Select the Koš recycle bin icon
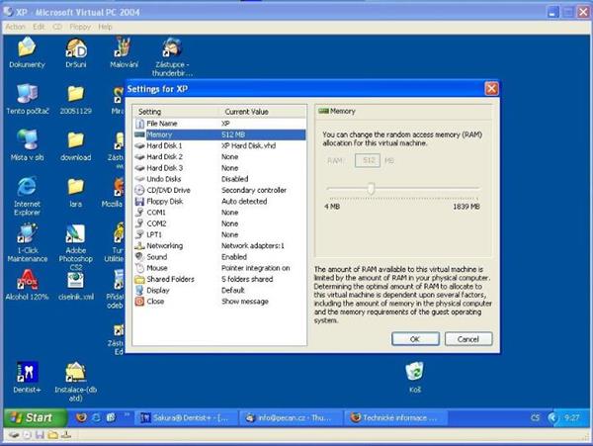 tap(415, 377)
